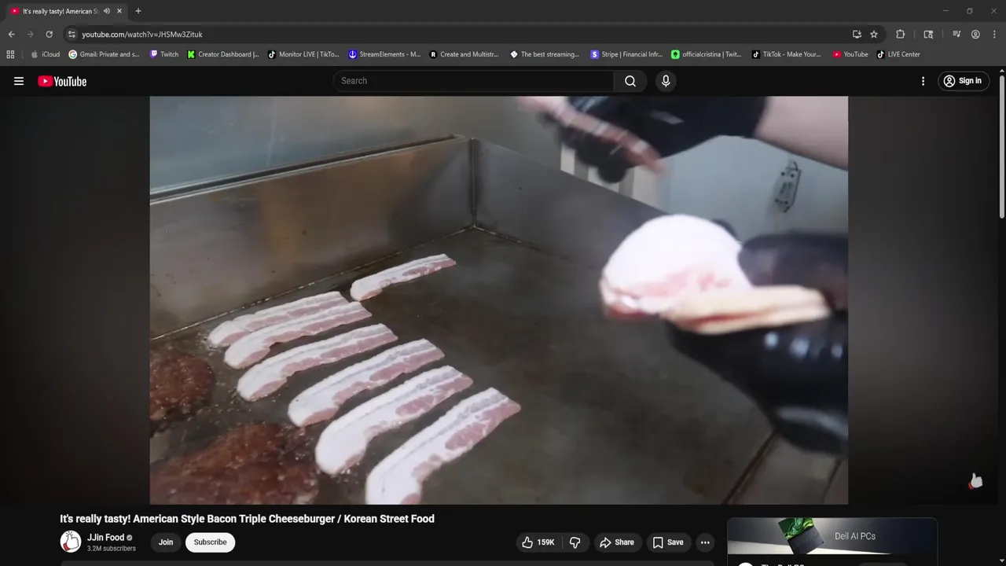Open LIVE Center bookmark

click(898, 54)
